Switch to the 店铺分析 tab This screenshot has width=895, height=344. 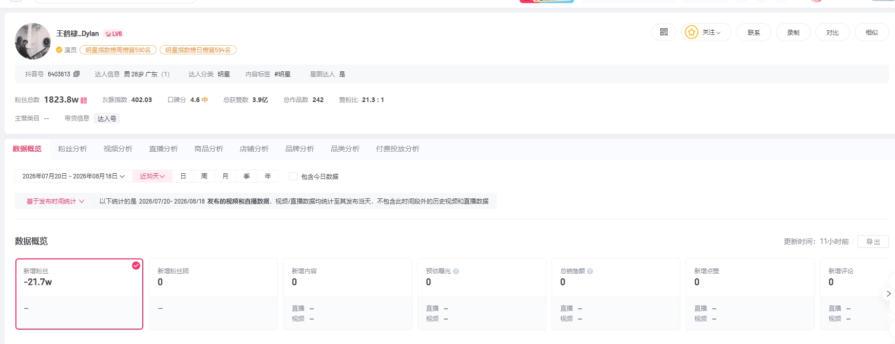pos(254,149)
